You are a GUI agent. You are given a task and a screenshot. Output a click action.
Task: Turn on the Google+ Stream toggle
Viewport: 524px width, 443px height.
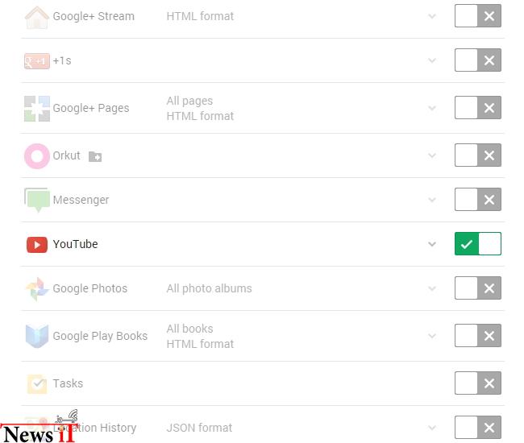(478, 15)
